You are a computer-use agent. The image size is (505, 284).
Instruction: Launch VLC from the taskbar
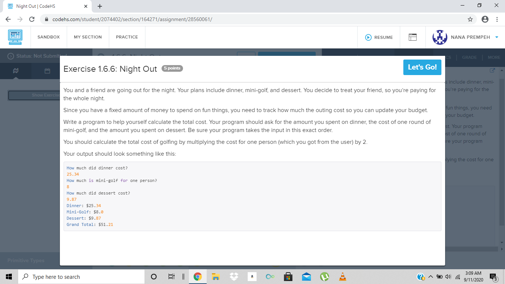[342, 276]
